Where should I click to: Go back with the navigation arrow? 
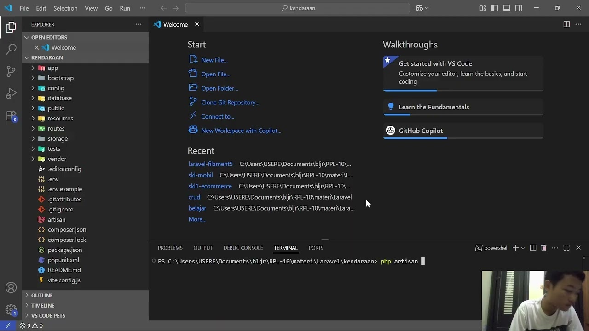163,8
